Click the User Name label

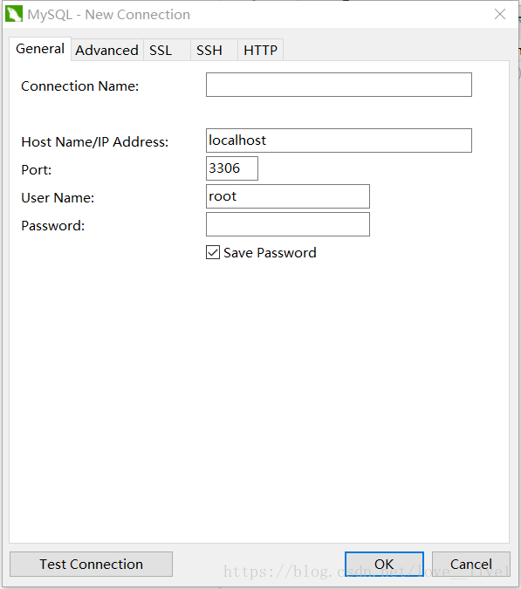[x=58, y=197]
